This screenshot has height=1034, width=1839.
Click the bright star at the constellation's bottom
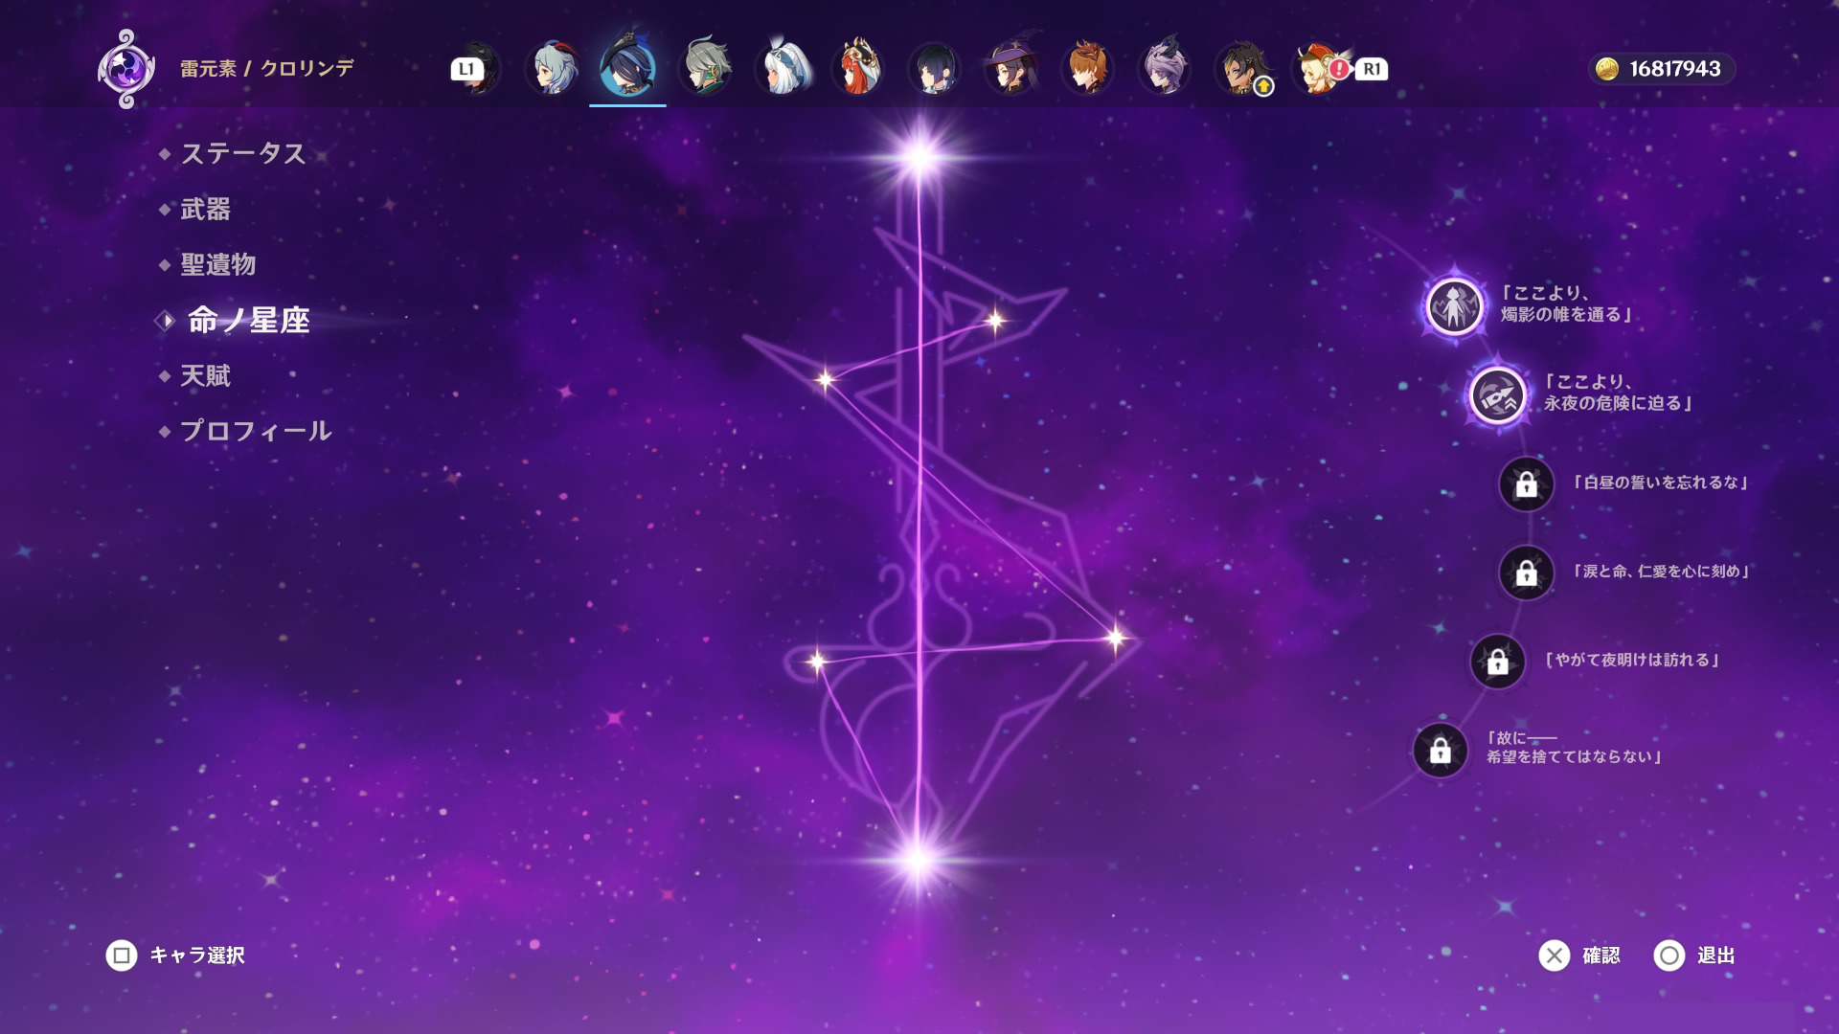918,859
